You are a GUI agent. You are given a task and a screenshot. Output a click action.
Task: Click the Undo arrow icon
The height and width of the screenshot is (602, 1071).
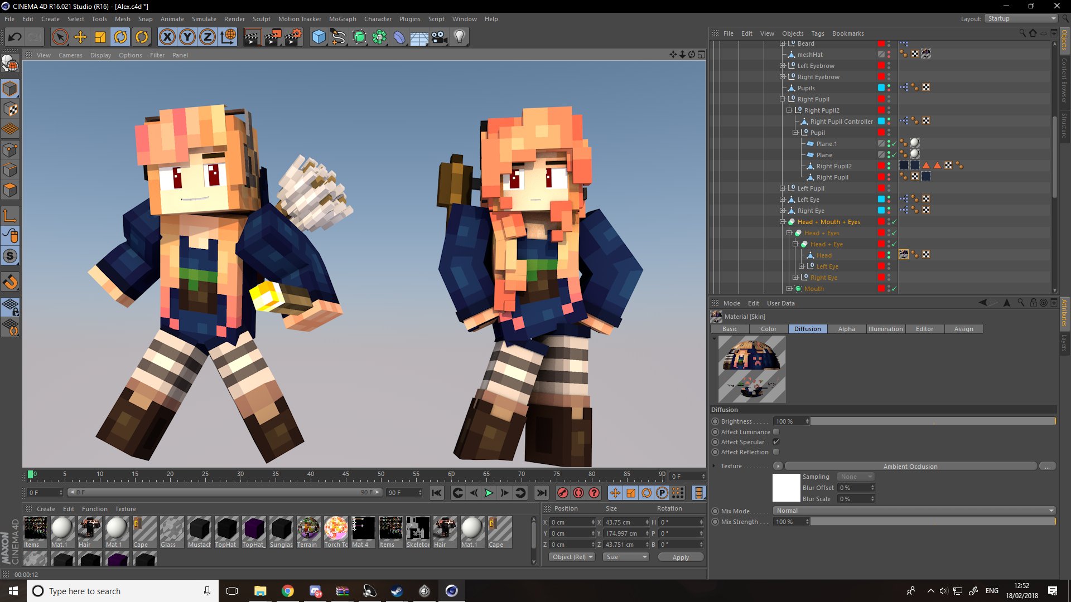[15, 37]
